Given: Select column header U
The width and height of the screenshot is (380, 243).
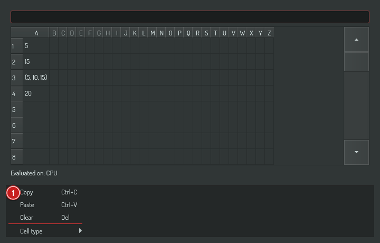Looking at the screenshot, I should click(224, 33).
